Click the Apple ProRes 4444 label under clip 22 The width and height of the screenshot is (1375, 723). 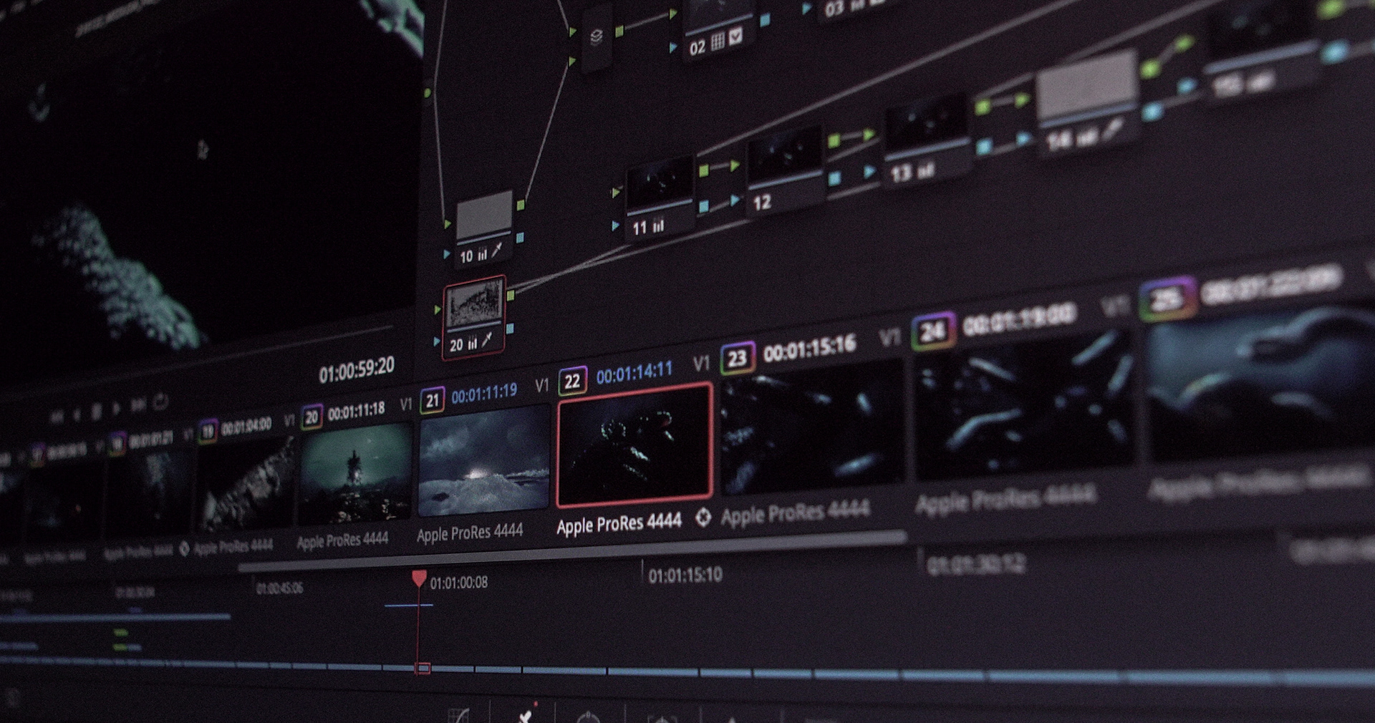[619, 523]
